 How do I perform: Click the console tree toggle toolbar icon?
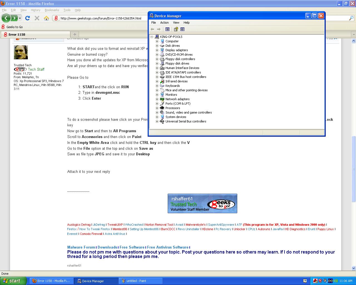[167, 29]
